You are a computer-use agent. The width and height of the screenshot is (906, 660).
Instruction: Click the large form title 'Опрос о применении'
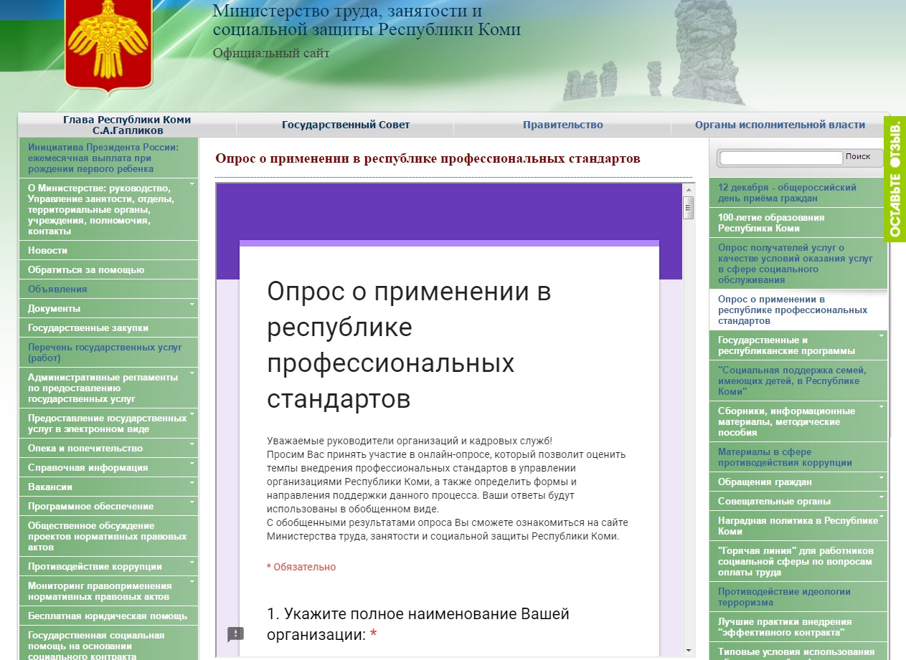click(409, 345)
